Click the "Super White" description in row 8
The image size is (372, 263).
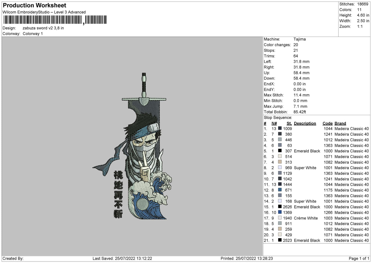(305, 168)
